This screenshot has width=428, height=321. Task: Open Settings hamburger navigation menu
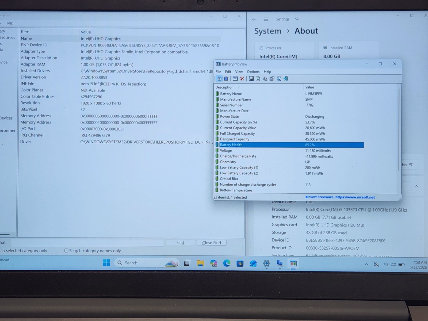click(266, 19)
